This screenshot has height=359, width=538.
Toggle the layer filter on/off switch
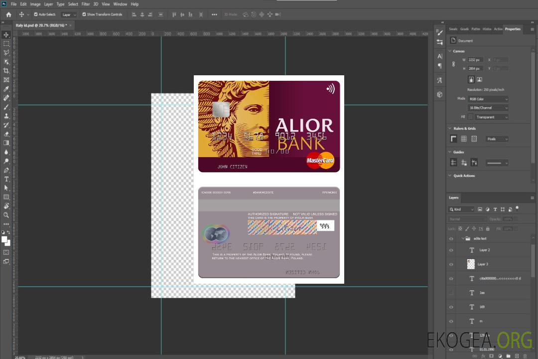[x=517, y=208]
